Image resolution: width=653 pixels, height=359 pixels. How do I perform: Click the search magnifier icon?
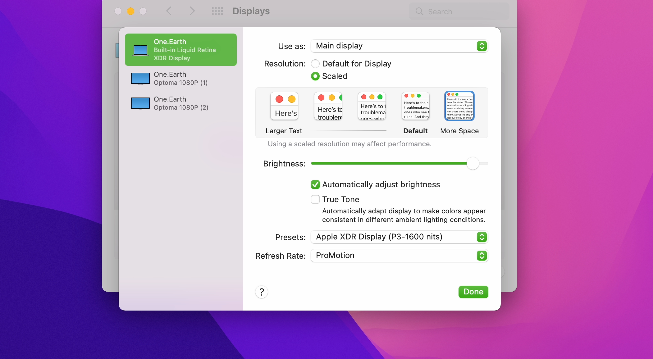[419, 11]
